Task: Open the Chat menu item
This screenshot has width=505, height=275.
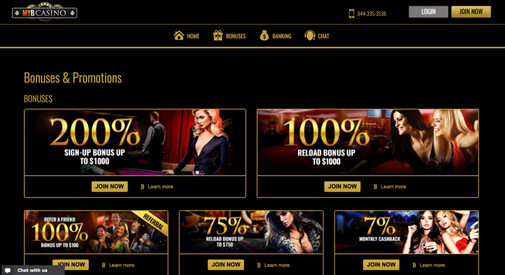Action: click(317, 36)
